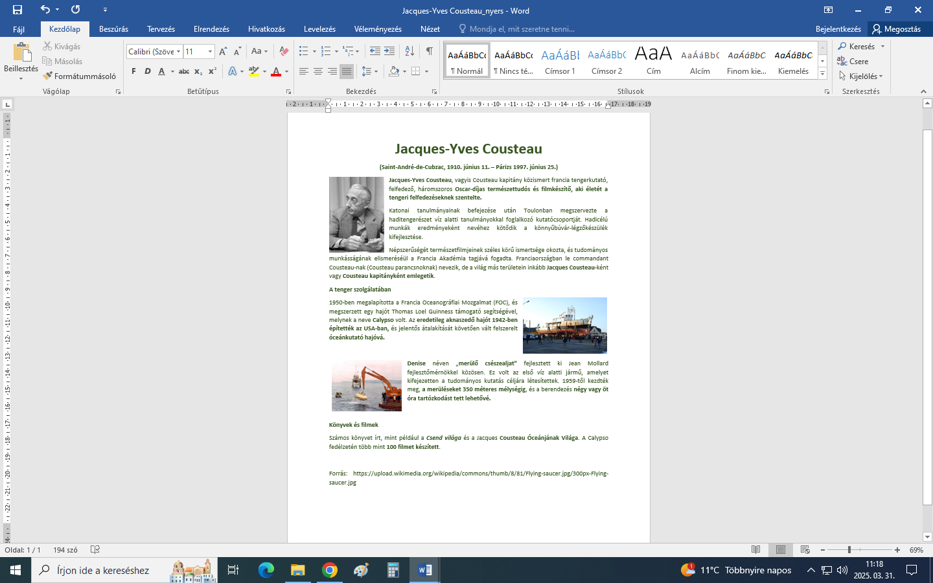The height and width of the screenshot is (583, 933).
Task: Toggle show paragraph marks (¶)
Action: click(429, 51)
